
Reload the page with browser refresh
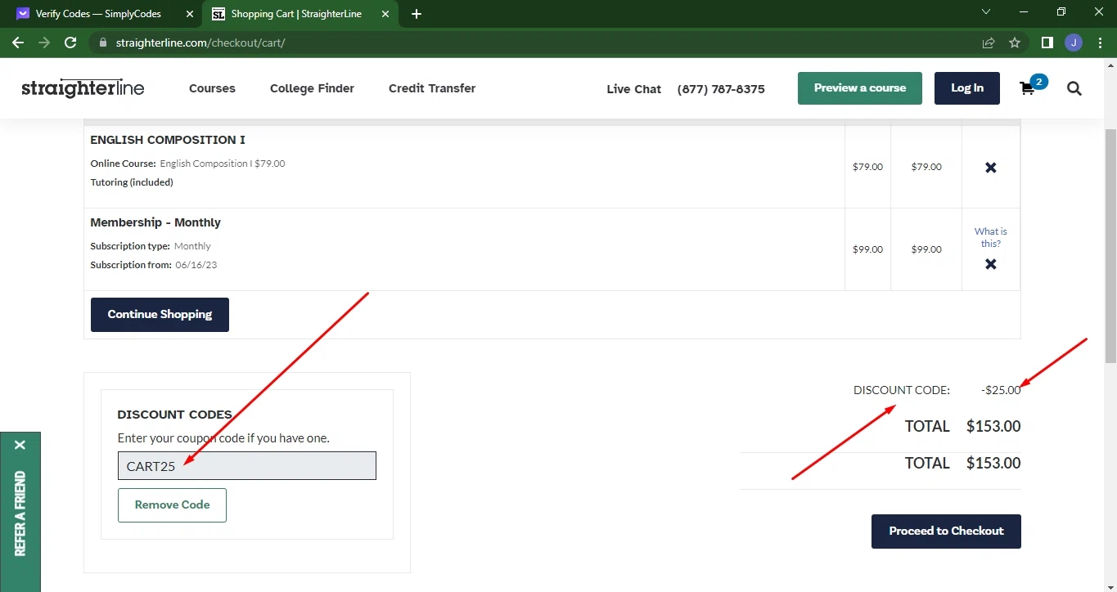70,43
